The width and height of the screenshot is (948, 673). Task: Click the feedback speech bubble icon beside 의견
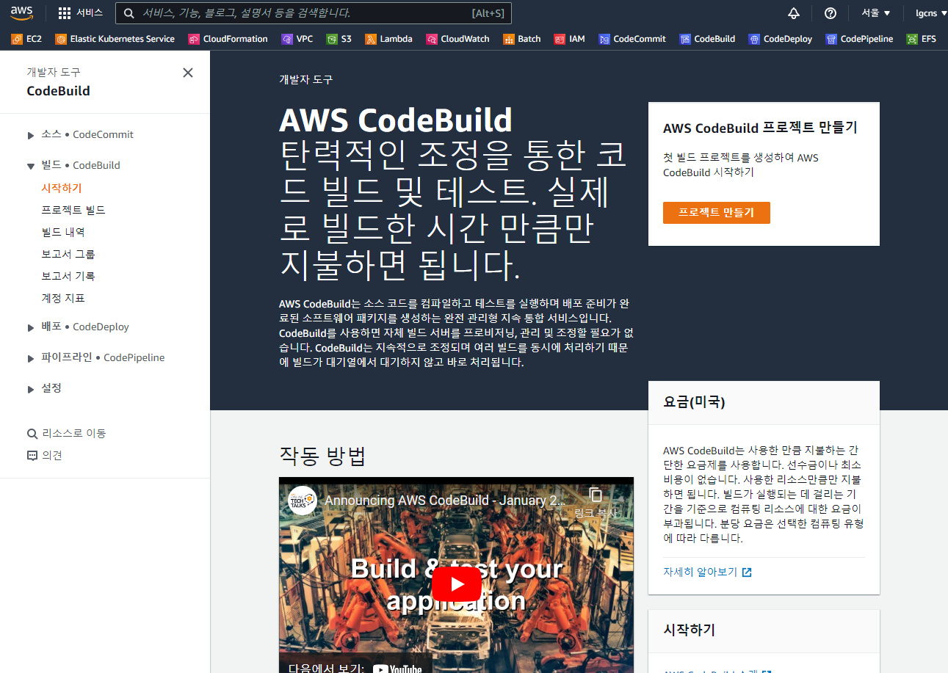(32, 456)
